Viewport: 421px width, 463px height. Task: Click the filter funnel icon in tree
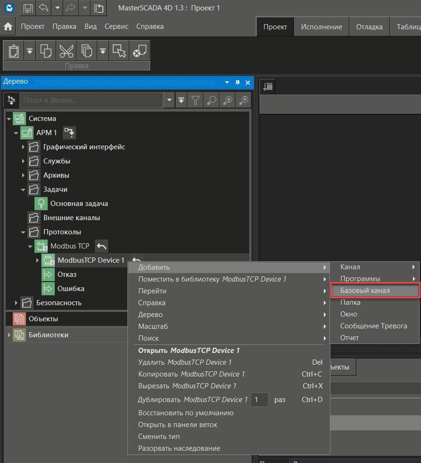[195, 100]
